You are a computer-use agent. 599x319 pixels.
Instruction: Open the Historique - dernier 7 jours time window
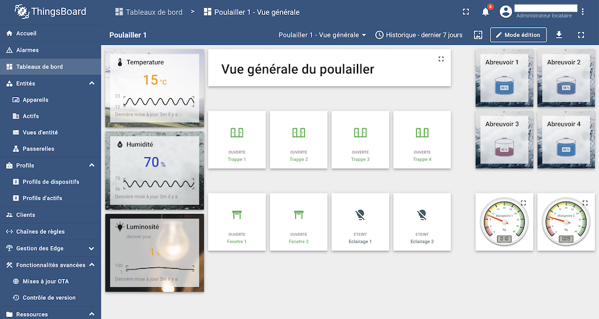419,35
